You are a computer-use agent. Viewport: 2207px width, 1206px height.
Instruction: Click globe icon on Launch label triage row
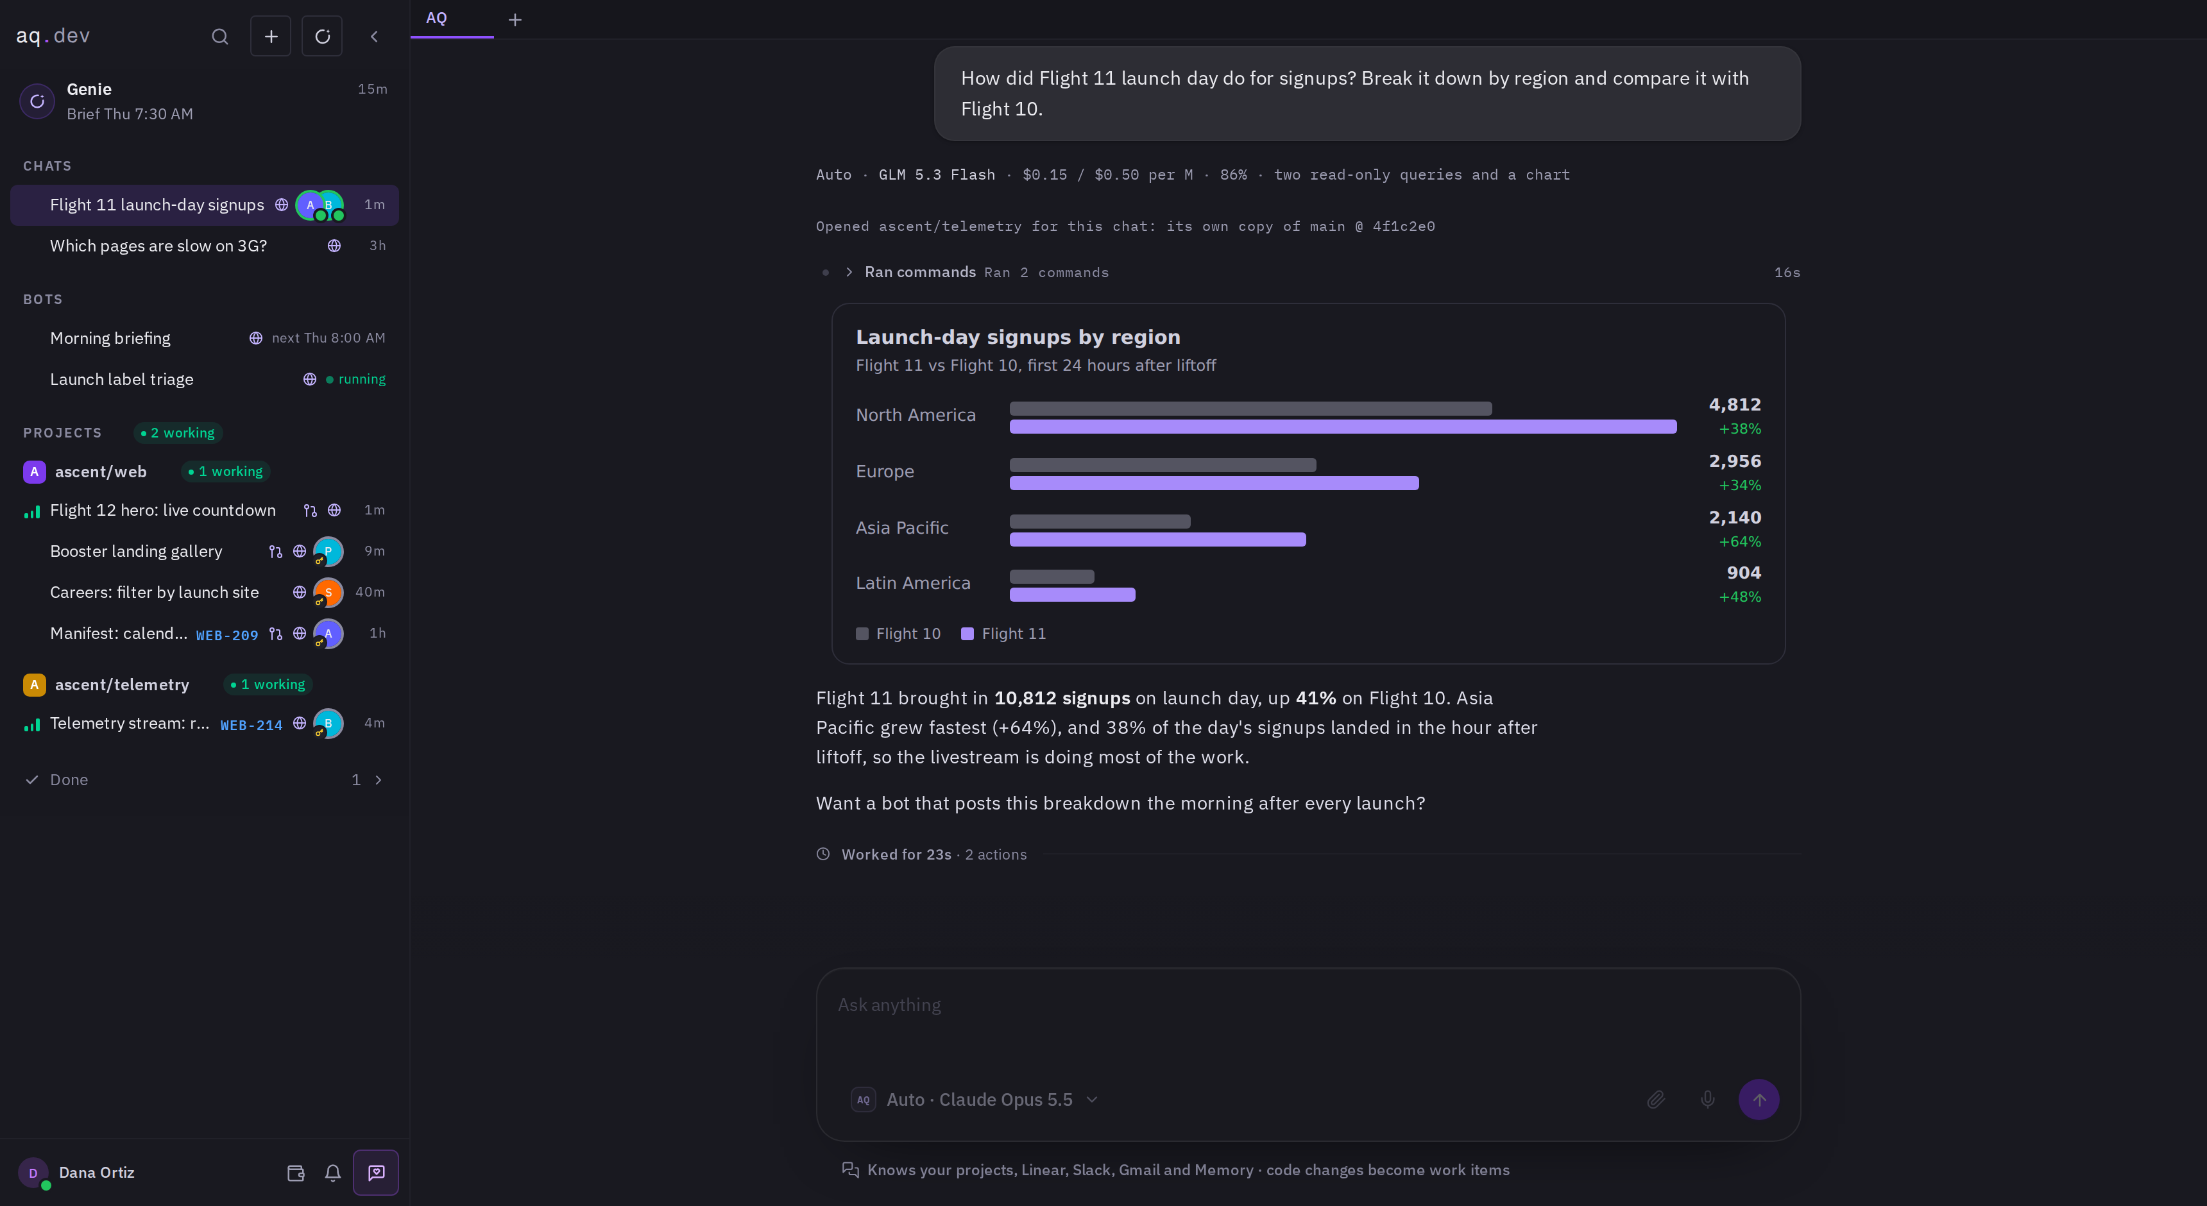[x=309, y=380]
